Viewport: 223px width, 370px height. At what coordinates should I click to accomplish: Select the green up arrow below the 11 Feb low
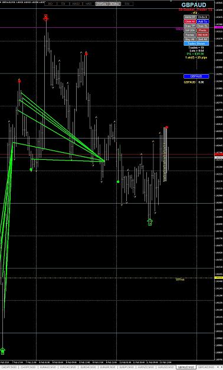click(150, 222)
